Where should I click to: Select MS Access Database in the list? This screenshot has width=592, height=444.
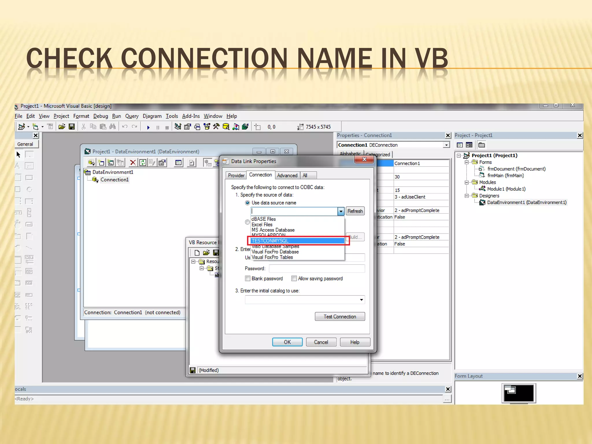pyautogui.click(x=297, y=230)
